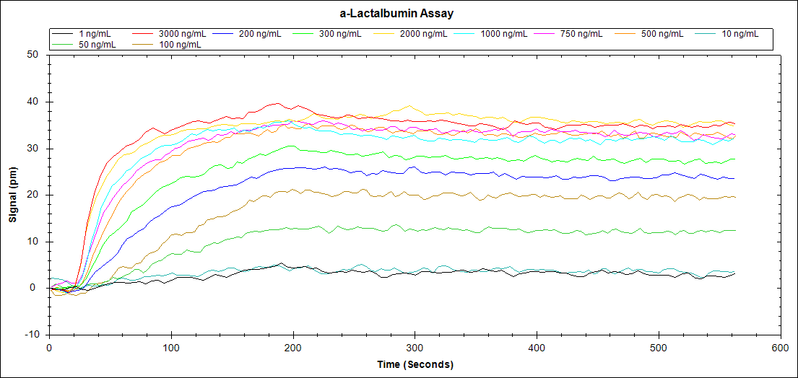Click the chart title a-Lactalbumin Assay
The height and width of the screenshot is (378, 798).
(399, 14)
